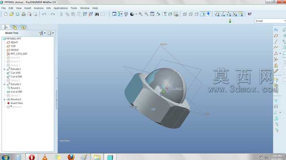Open the Applications menu
This screenshot has width=286, height=160.
60,8
